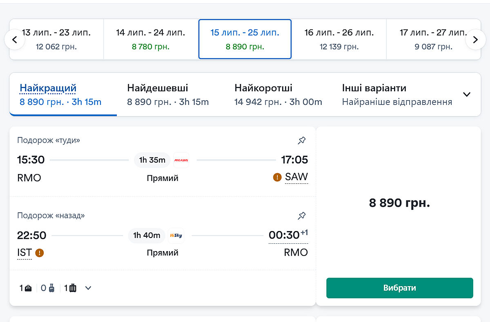The height and width of the screenshot is (322, 490).
Task: Select the «Найкращий» sorting tab
Action: coord(60,95)
